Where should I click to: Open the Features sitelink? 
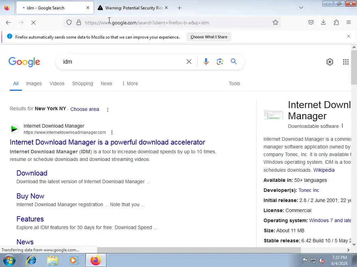tap(30, 219)
